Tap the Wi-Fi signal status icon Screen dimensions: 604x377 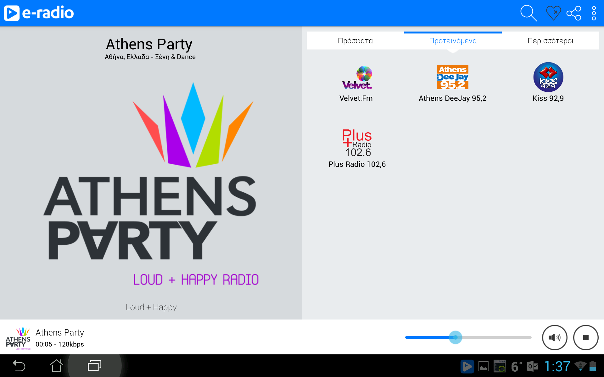pos(580,366)
